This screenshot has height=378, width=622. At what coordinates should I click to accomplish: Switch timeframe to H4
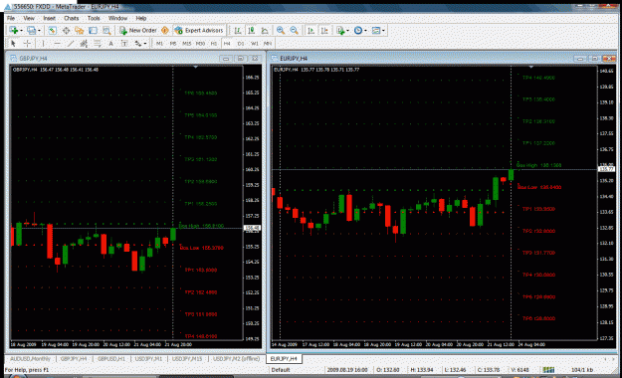[x=227, y=43]
